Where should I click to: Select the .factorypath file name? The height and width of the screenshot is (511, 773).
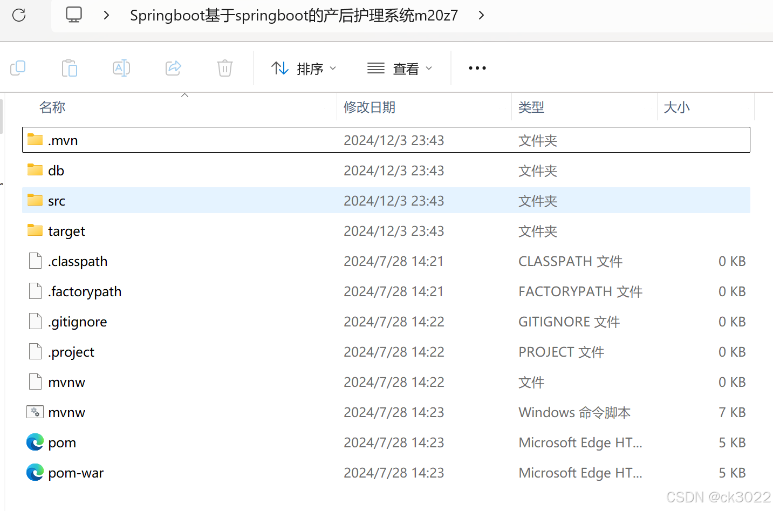85,292
